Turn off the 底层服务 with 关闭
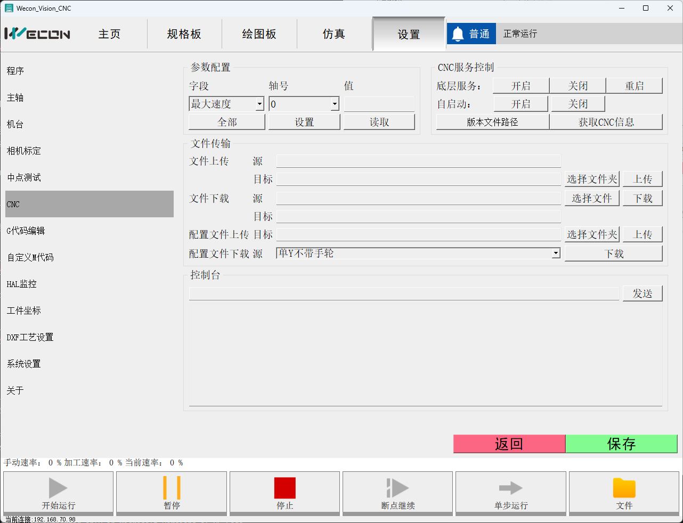This screenshot has width=683, height=523. tap(578, 86)
